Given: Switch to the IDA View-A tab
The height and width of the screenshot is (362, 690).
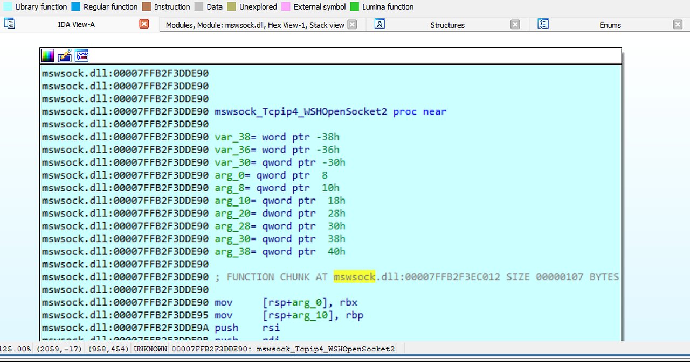Looking at the screenshot, I should point(77,24).
